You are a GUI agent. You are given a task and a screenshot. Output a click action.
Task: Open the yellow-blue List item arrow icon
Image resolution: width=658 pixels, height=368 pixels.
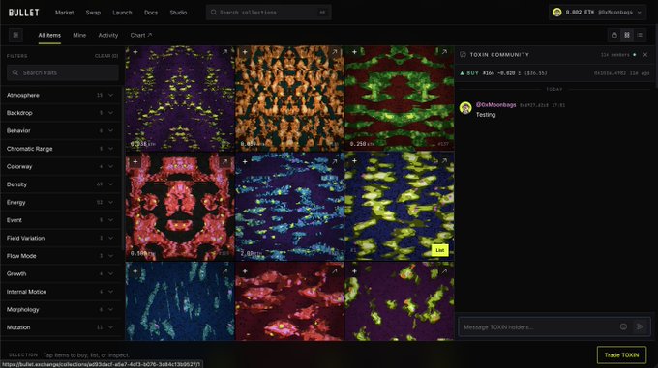[444, 161]
